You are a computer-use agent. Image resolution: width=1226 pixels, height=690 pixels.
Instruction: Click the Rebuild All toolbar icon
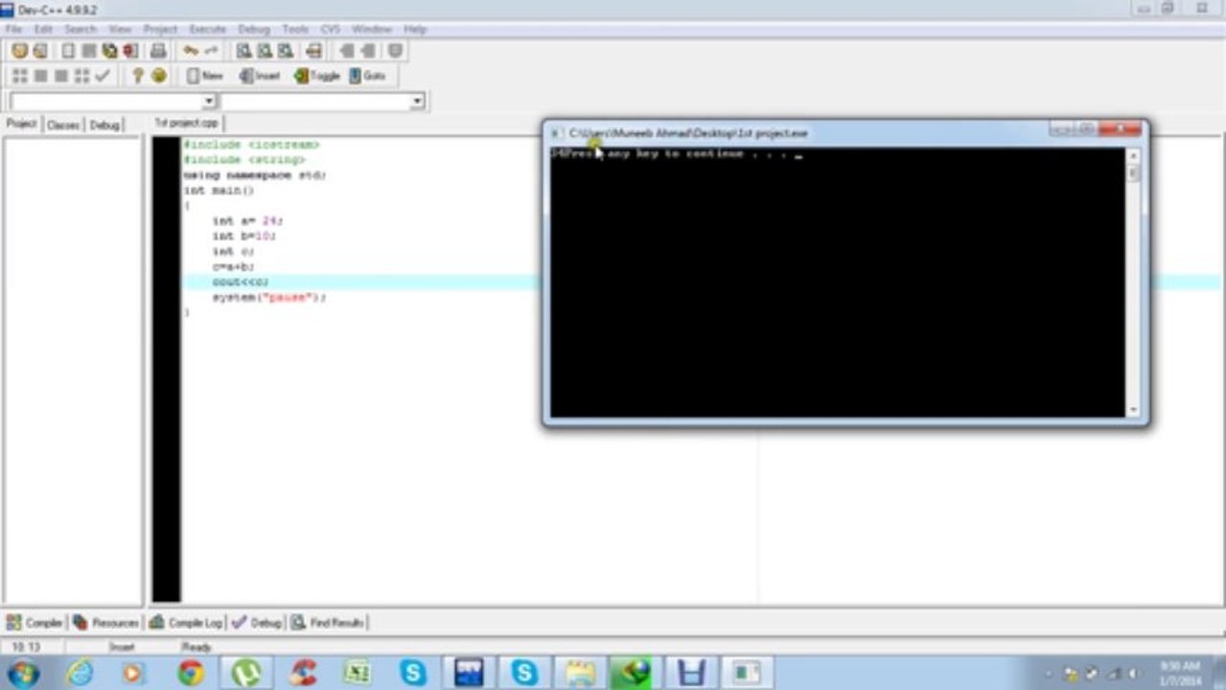coord(81,76)
